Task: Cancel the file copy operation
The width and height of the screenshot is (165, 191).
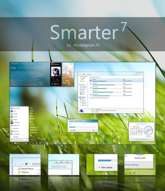Action: [x=93, y=130]
